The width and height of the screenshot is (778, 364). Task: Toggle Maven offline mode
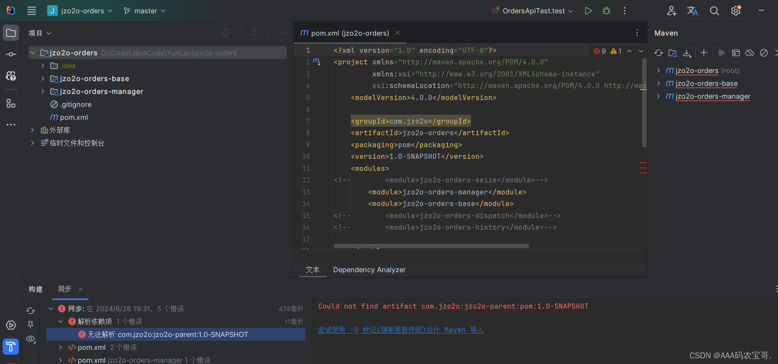coord(750,53)
